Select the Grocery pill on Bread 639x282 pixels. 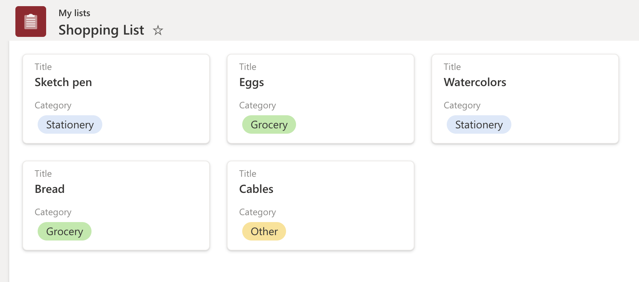[64, 231]
